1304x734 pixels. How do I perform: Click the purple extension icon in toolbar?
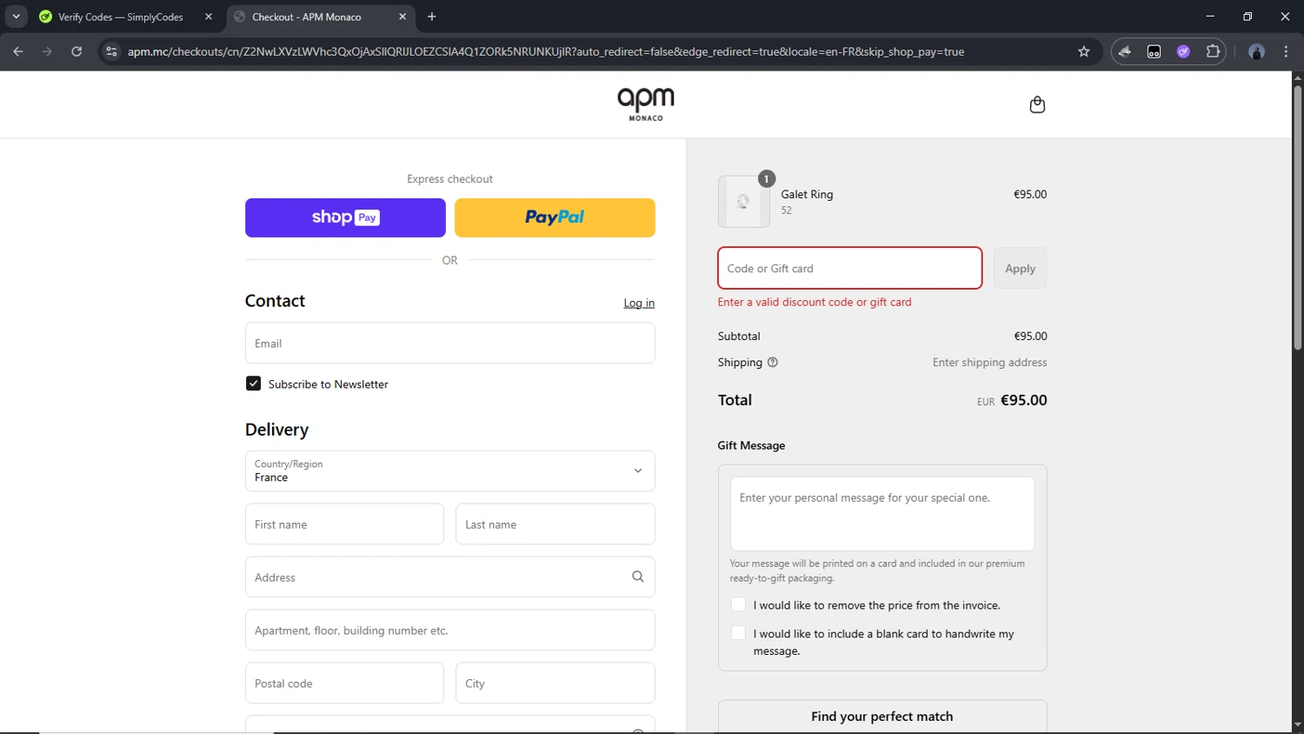[1183, 51]
